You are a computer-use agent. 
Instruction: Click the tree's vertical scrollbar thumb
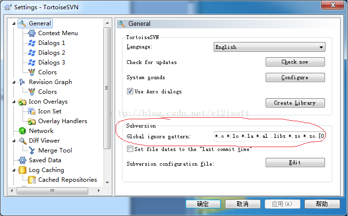coord(107,88)
